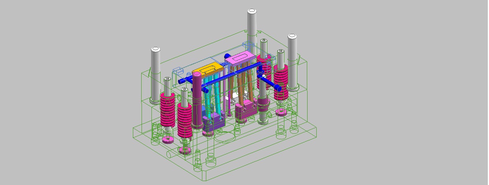Viewport: 489px width, 185px height.
Task: Select the pink base block under the brown pins
Action: click(x=246, y=110)
